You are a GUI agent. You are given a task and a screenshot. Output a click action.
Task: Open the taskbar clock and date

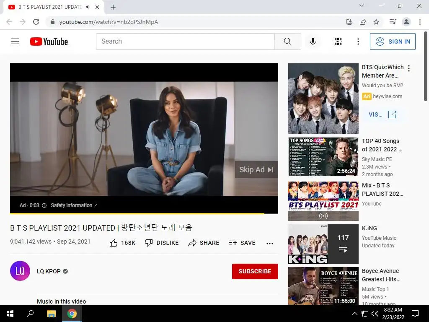[393, 314]
